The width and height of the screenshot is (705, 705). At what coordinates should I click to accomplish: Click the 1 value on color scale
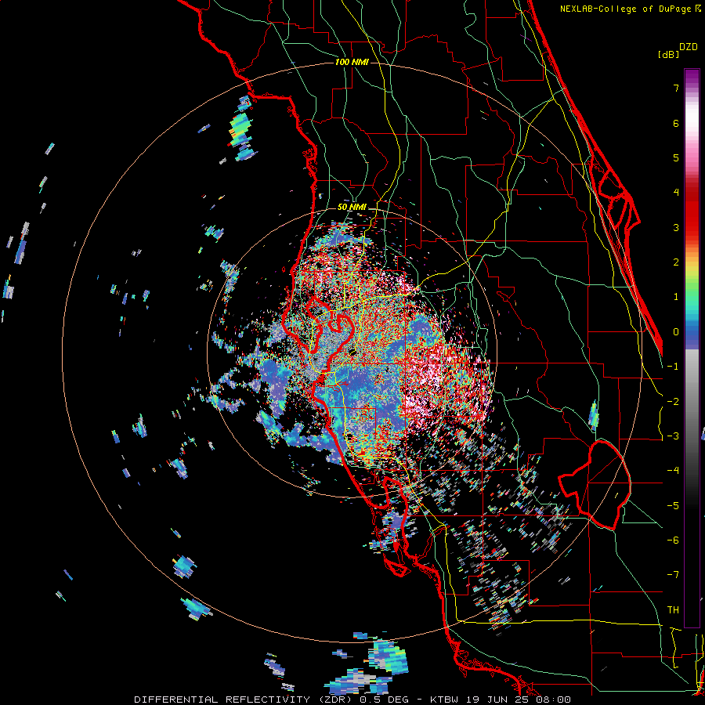point(676,297)
